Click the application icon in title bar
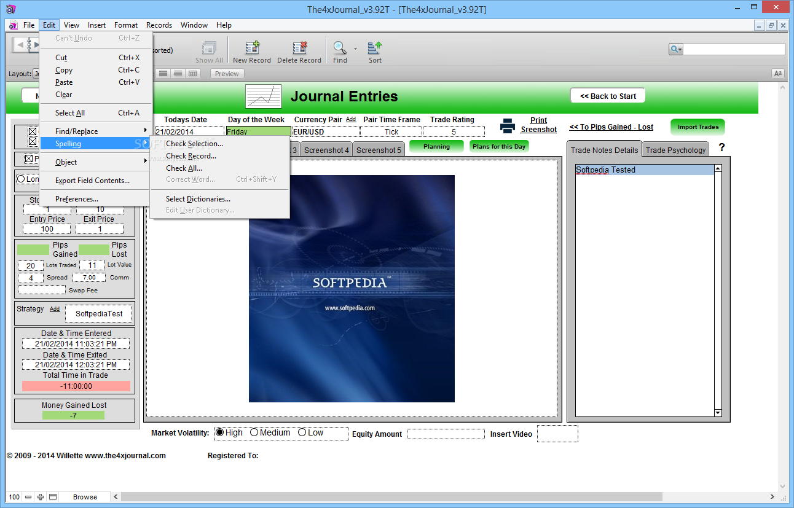Viewport: 794px width, 508px height. tap(11, 9)
